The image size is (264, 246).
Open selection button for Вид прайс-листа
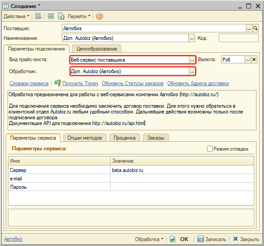click(x=192, y=60)
